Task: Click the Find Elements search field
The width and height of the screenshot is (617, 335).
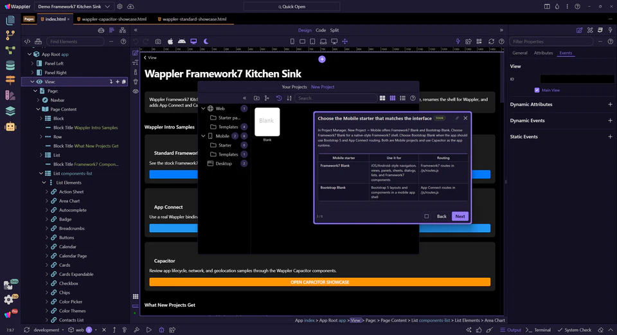Action: (x=76, y=41)
